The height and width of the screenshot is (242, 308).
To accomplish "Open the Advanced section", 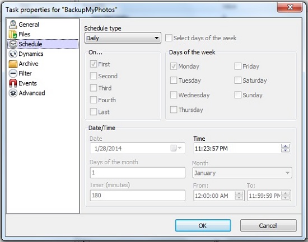I will click(32, 93).
